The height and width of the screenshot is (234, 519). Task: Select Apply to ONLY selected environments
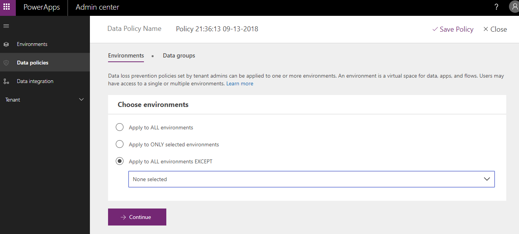120,144
